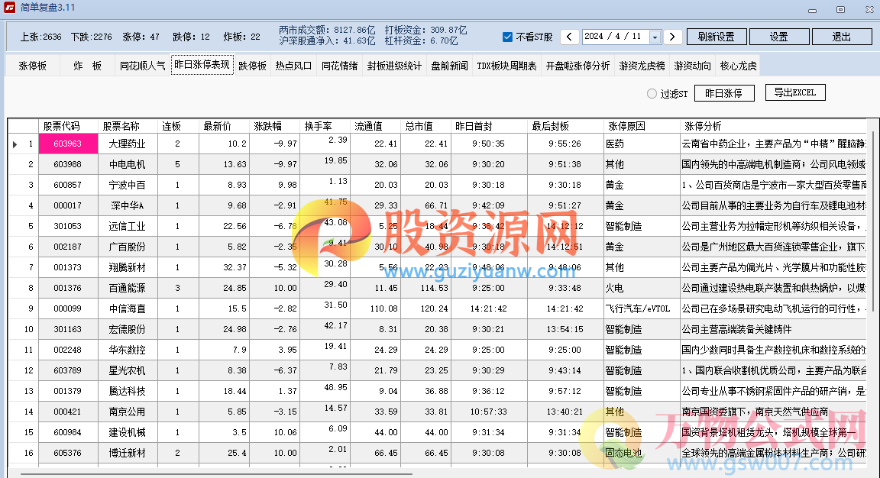Viewport: 880px width, 478px height.
Task: Close the 简单复盘 window
Action: point(868,9)
